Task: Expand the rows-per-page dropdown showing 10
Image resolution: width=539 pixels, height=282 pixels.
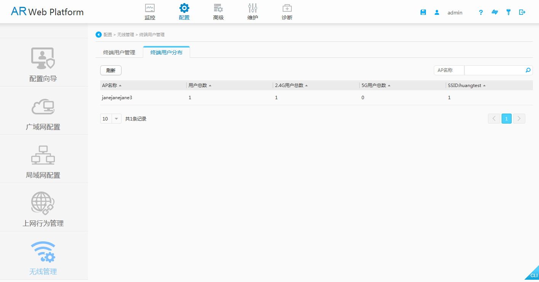Action: (116, 119)
